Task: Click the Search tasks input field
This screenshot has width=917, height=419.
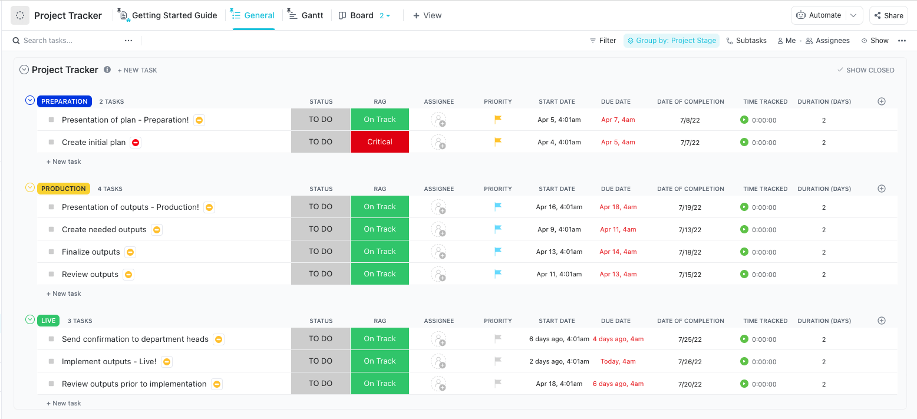Action: 65,41
